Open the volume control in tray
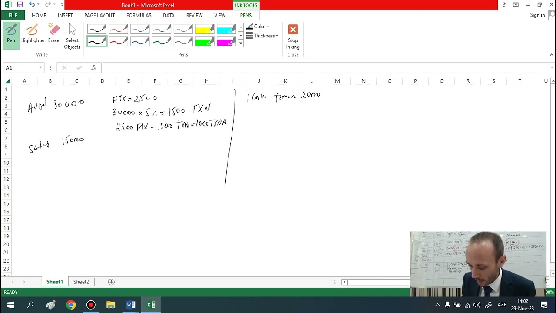This screenshot has width=556, height=313. click(x=477, y=305)
